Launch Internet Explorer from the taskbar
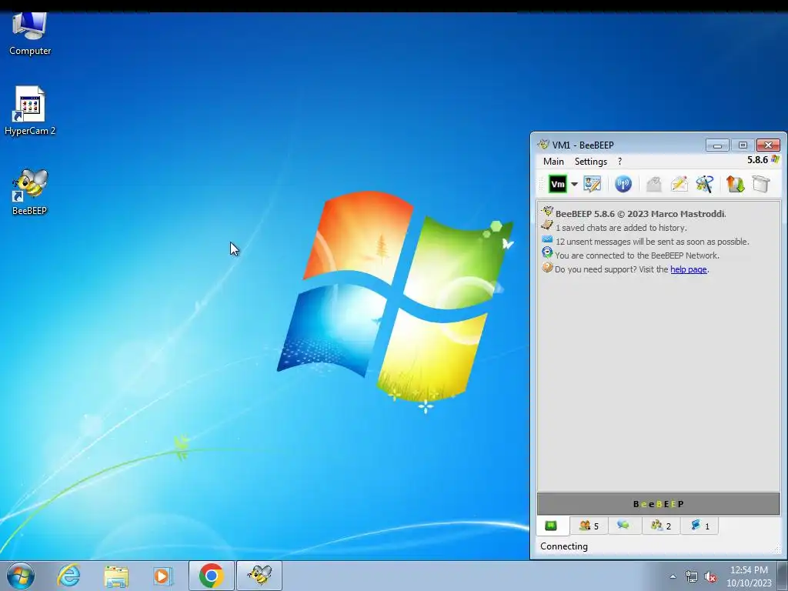The width and height of the screenshot is (788, 591). pyautogui.click(x=68, y=576)
